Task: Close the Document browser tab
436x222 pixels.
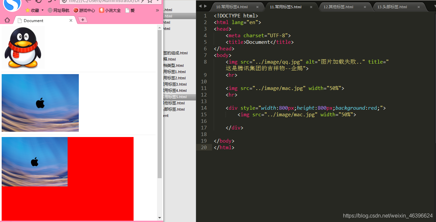Action: point(71,20)
